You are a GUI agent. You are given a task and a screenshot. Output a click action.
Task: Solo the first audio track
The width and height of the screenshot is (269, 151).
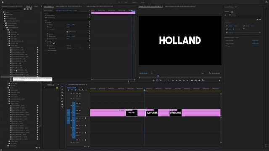click(x=82, y=118)
